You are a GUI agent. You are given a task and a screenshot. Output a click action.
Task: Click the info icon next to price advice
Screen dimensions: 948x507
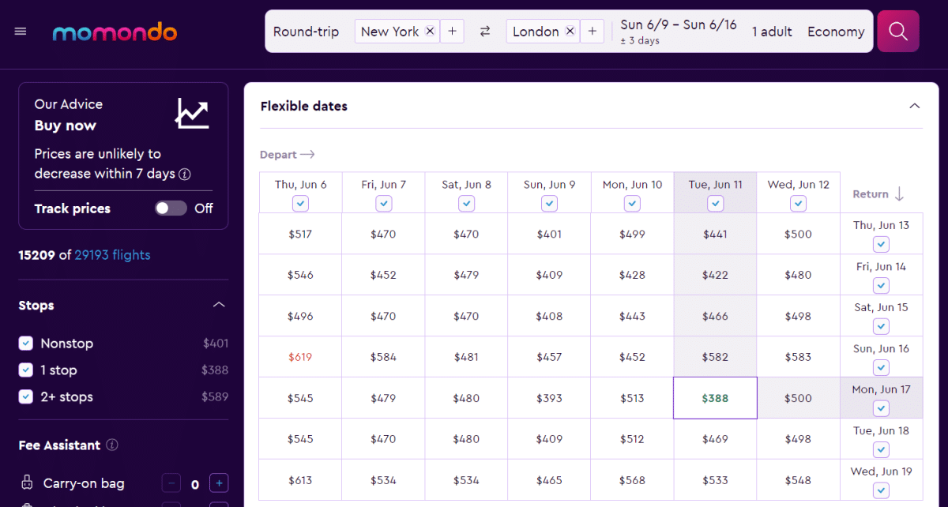[x=186, y=174]
